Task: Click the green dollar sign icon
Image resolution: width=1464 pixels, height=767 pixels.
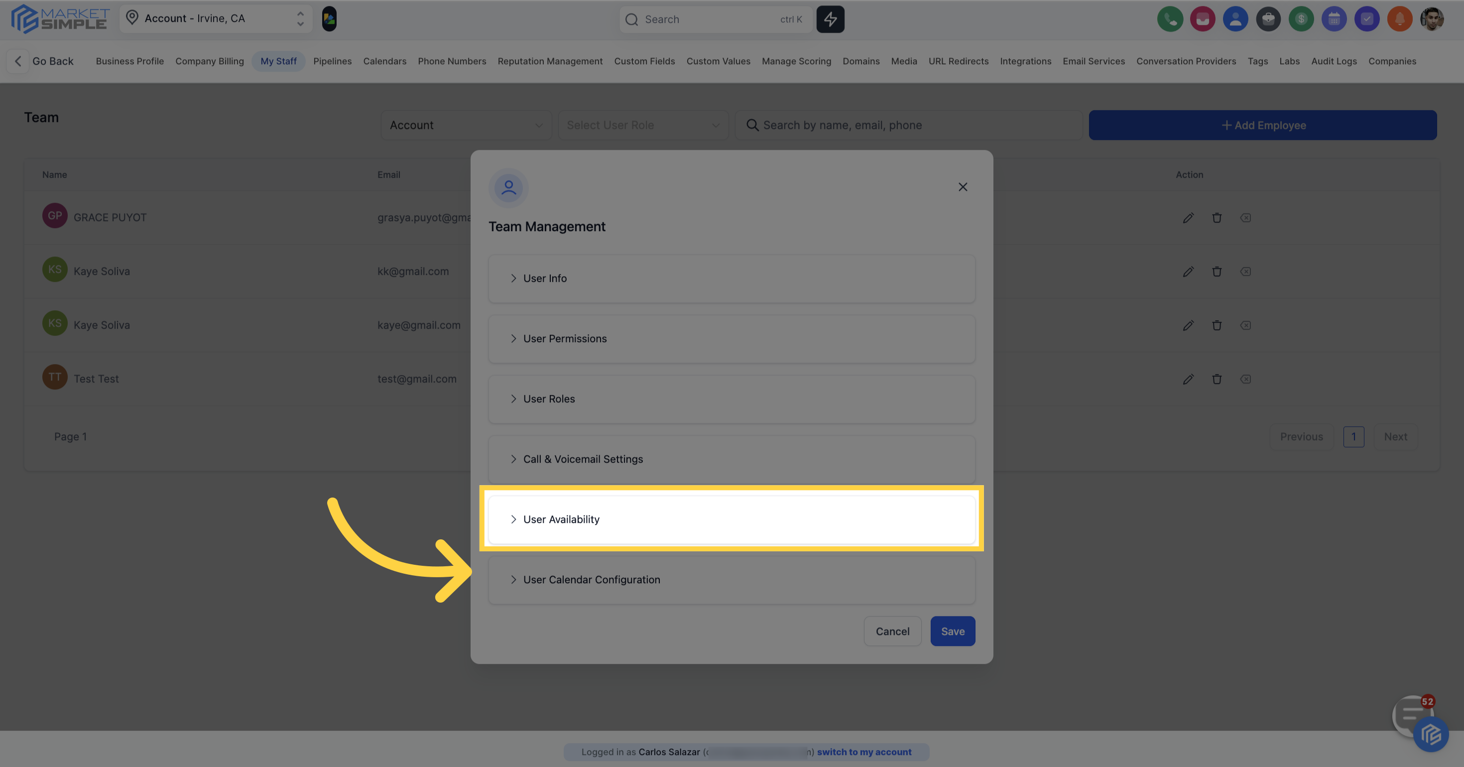Action: [x=1301, y=19]
